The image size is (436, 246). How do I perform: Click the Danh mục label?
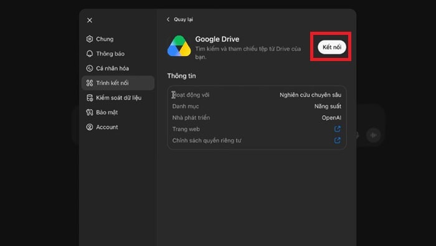(x=186, y=106)
